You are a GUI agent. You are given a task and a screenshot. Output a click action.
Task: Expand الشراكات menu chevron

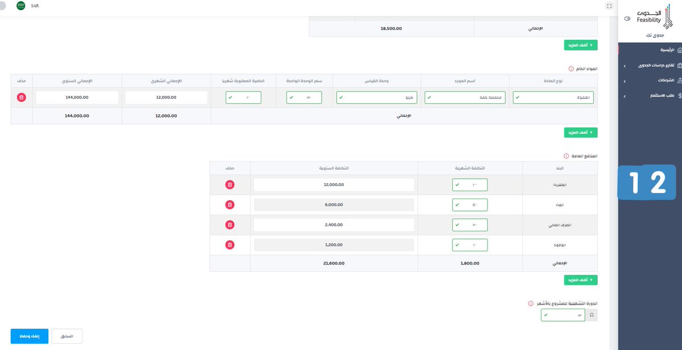pyautogui.click(x=625, y=81)
